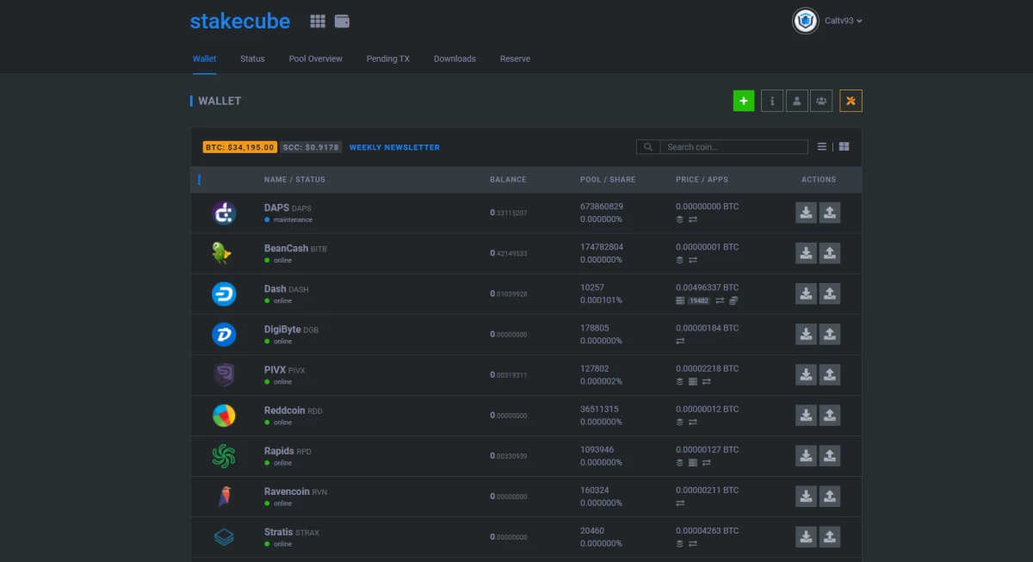The height and width of the screenshot is (562, 1033).
Task: Click the group users icon button
Action: [821, 101]
